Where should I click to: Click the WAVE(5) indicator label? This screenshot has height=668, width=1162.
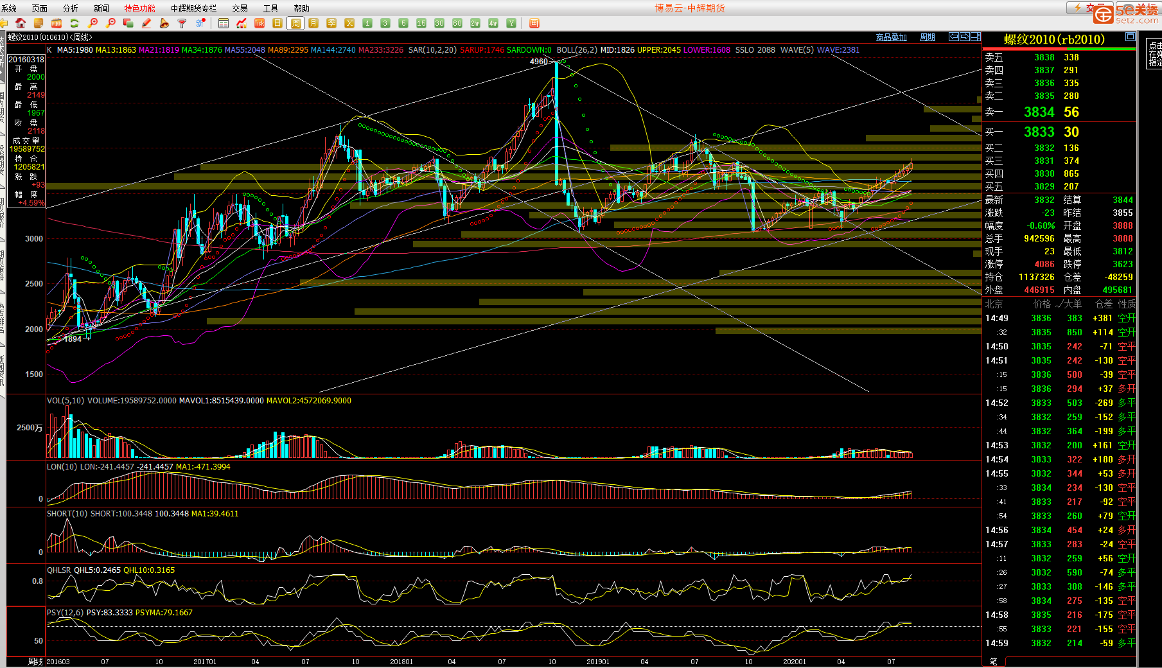797,50
